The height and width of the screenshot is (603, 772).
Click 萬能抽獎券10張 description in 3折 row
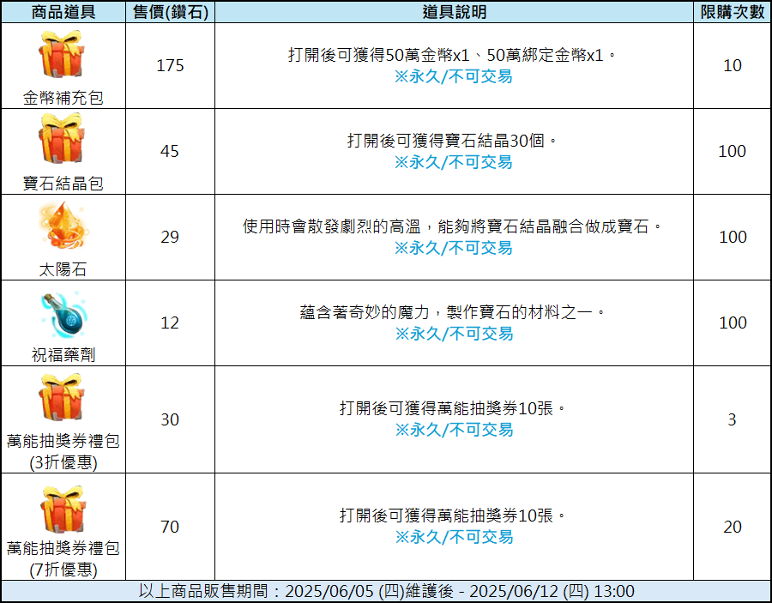[x=452, y=408]
